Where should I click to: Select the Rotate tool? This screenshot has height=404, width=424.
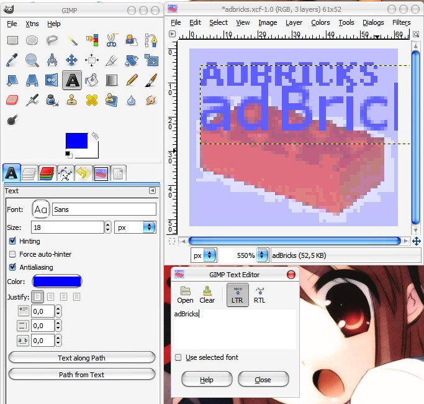tap(132, 60)
